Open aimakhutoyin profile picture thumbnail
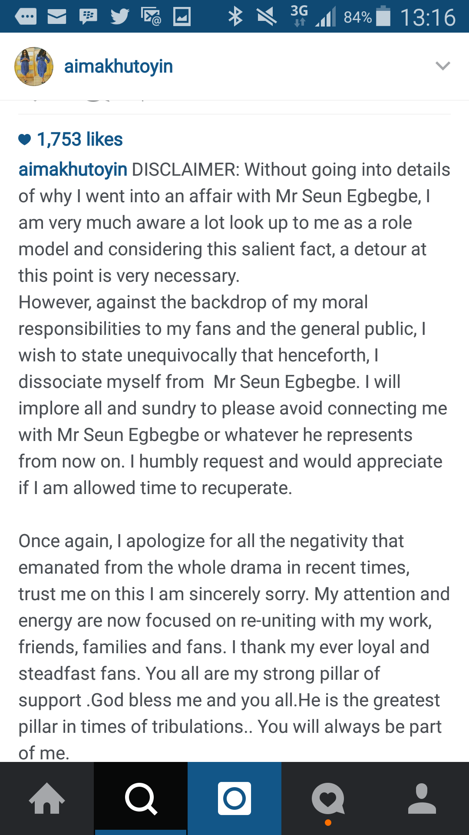Image resolution: width=469 pixels, height=835 pixels. click(34, 66)
